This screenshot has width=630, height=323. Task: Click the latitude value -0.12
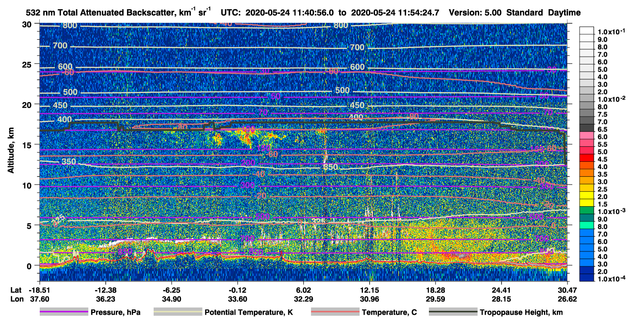click(237, 290)
